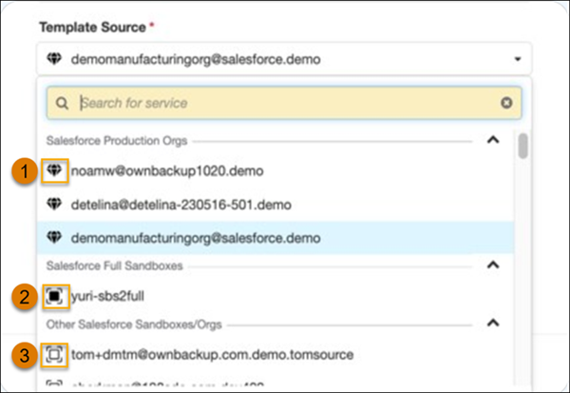Click the Salesforce Full Sandboxes group label

[115, 265]
